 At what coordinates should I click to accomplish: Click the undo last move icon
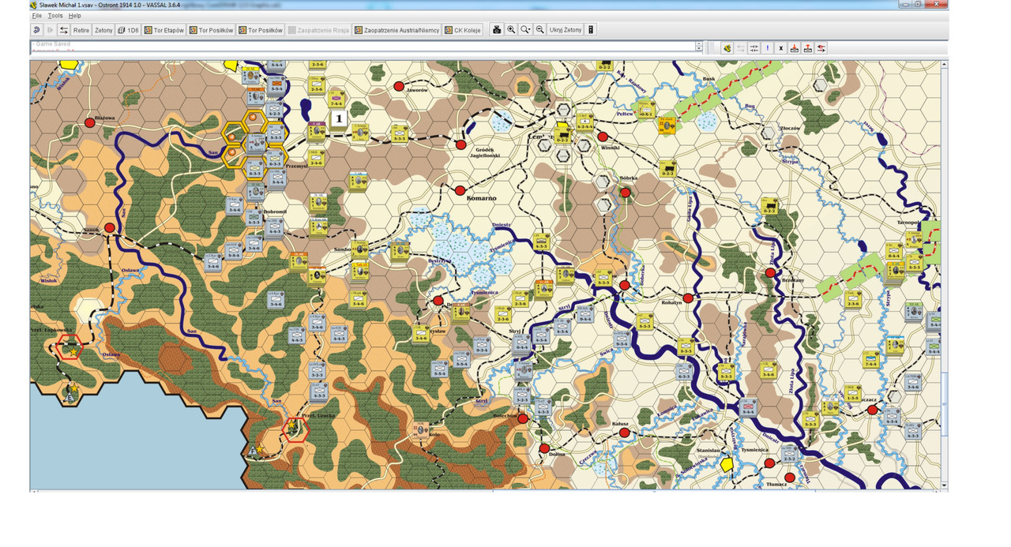[36, 30]
